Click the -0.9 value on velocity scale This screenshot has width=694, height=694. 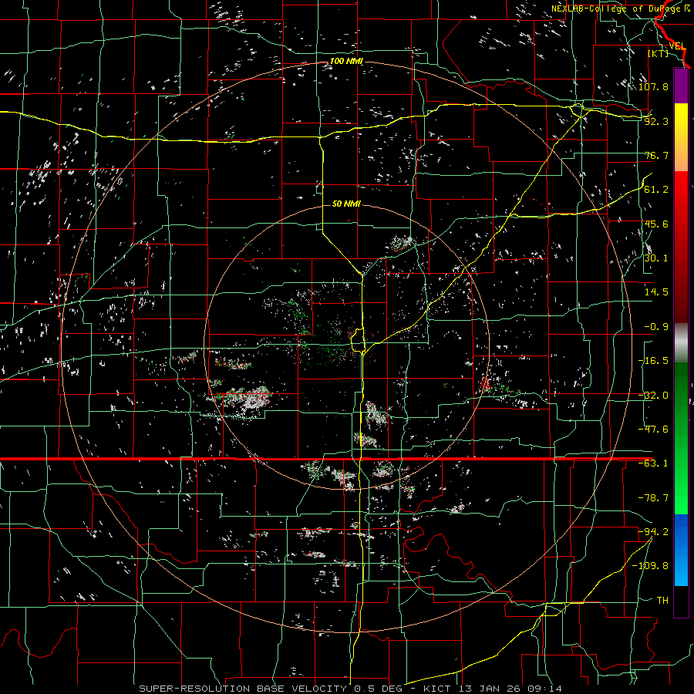click(x=656, y=327)
